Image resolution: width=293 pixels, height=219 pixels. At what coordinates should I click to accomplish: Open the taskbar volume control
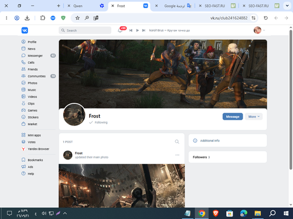click(x=44, y=214)
